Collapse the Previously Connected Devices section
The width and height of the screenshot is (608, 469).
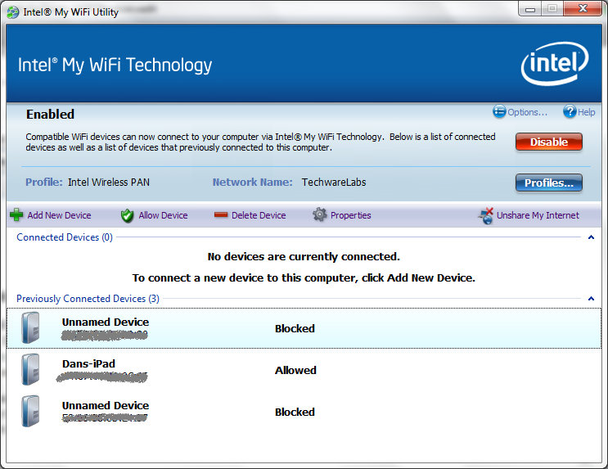[x=591, y=298]
